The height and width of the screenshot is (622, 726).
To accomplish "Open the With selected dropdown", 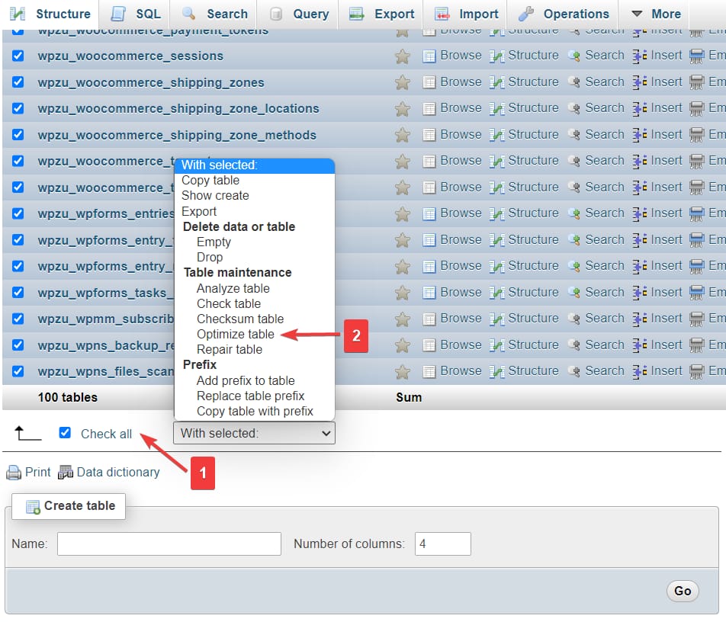I will click(x=254, y=433).
